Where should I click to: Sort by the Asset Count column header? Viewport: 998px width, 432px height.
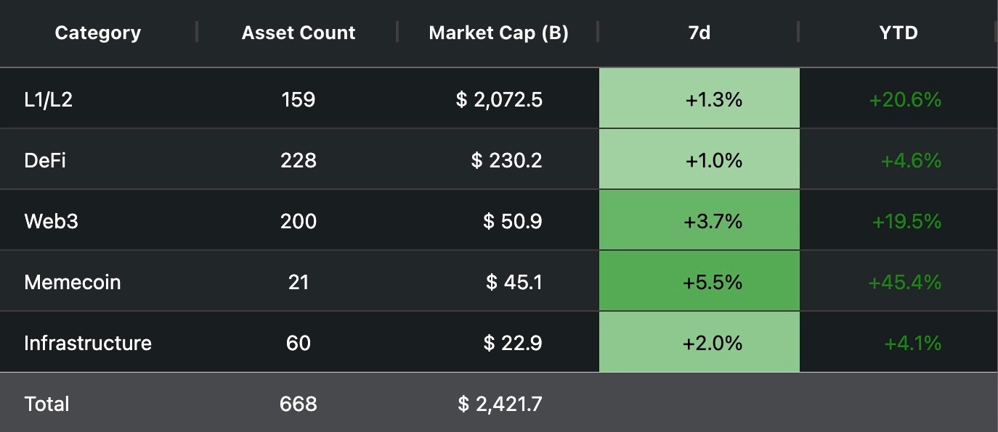[299, 33]
